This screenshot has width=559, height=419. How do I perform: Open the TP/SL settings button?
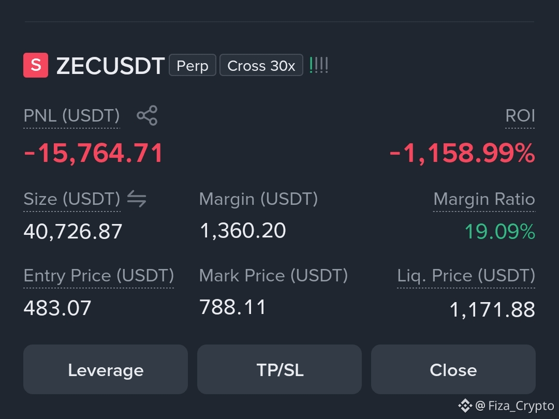pos(279,369)
